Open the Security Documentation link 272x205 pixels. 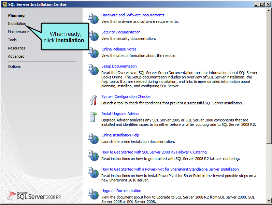point(121,32)
